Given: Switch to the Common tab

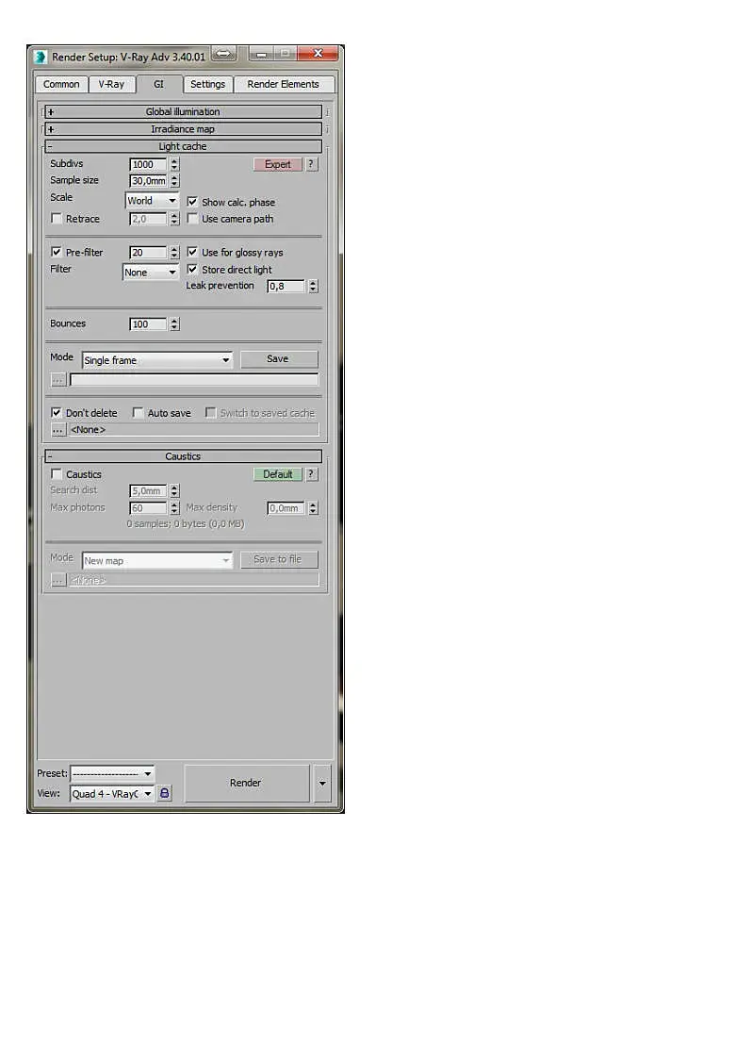Looking at the screenshot, I should tap(61, 85).
